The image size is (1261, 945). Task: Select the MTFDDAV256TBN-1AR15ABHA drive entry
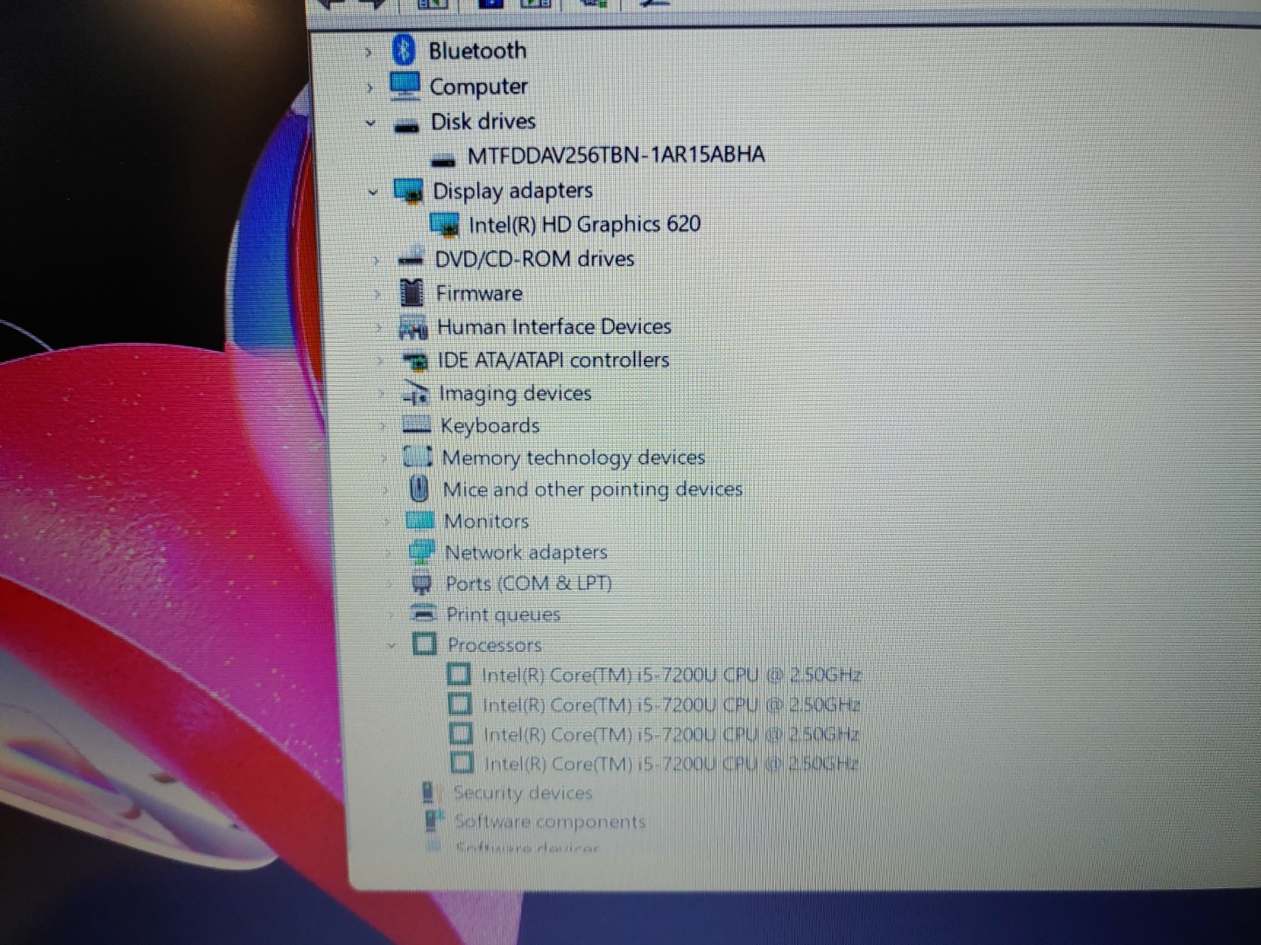click(x=616, y=155)
